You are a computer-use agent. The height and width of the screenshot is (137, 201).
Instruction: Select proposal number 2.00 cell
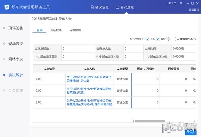[x=49, y=91]
